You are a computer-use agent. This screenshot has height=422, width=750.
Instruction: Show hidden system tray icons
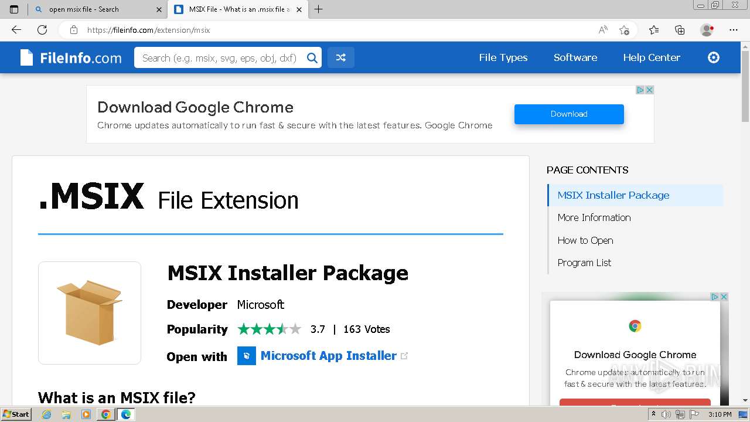(654, 414)
